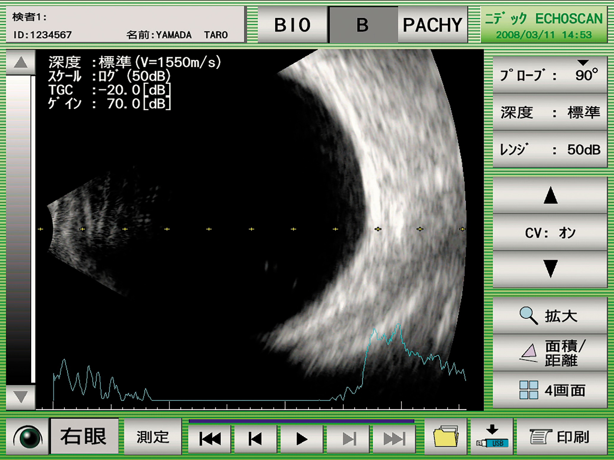Viewport: 614px width, 460px height.
Task: Save data via USB icon
Action: (492, 437)
